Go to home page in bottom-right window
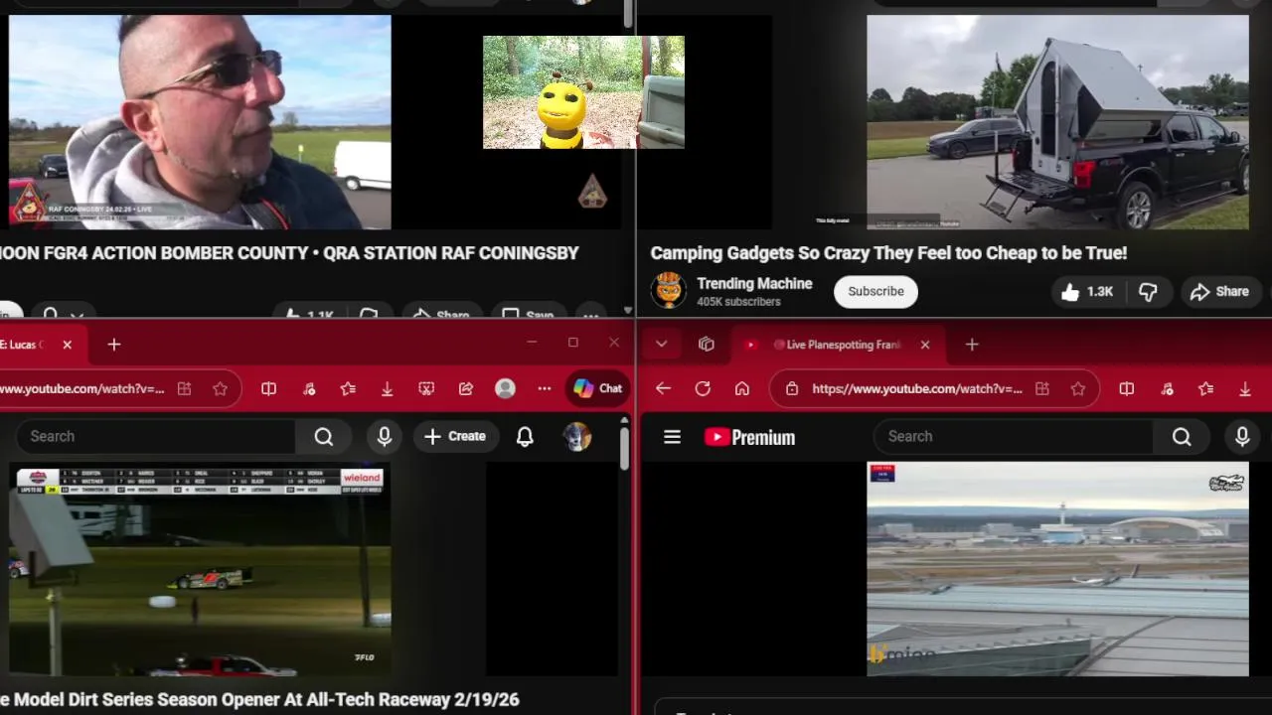The image size is (1272, 715). click(x=742, y=389)
